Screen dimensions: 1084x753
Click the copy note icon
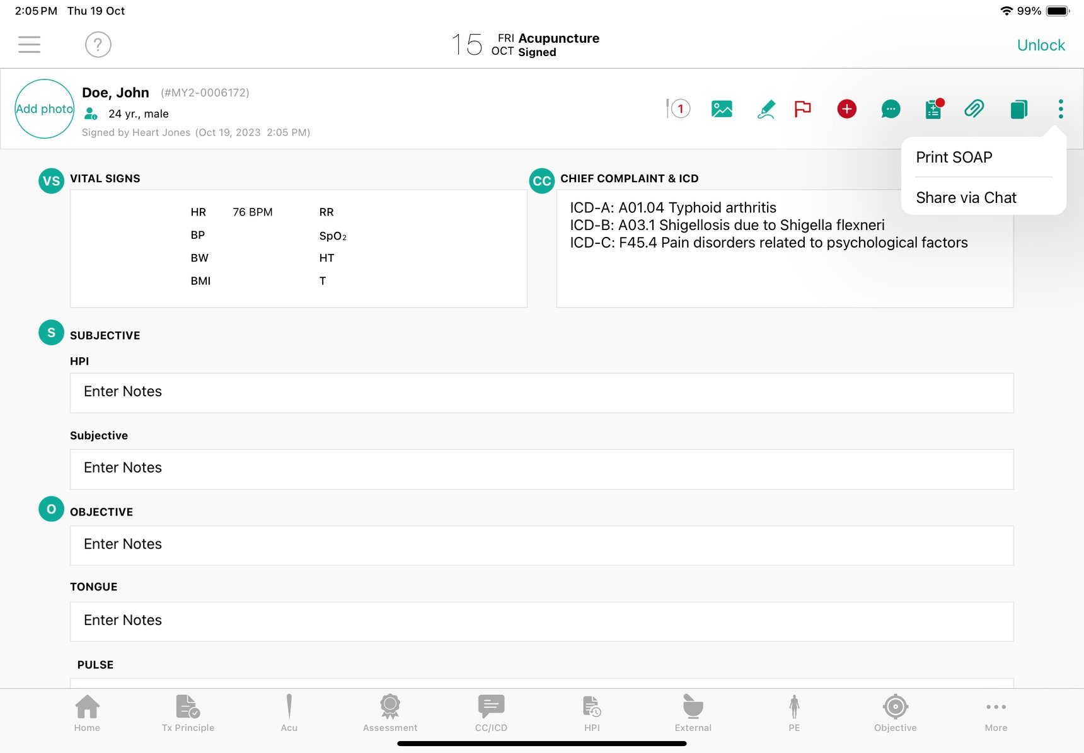coord(1018,109)
